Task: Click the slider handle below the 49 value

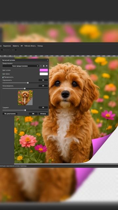Action: click(25, 88)
